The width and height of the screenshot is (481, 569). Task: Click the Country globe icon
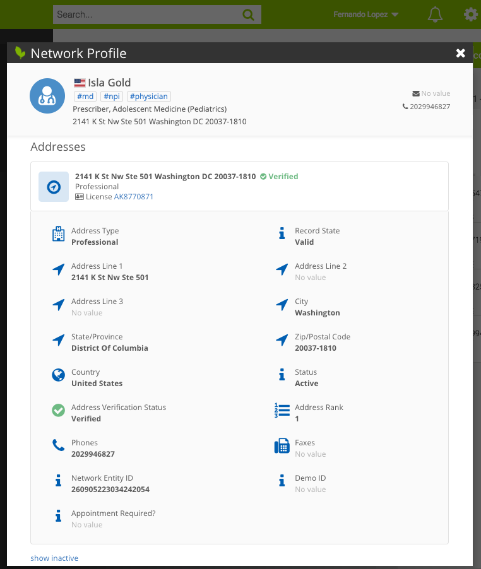click(x=58, y=375)
